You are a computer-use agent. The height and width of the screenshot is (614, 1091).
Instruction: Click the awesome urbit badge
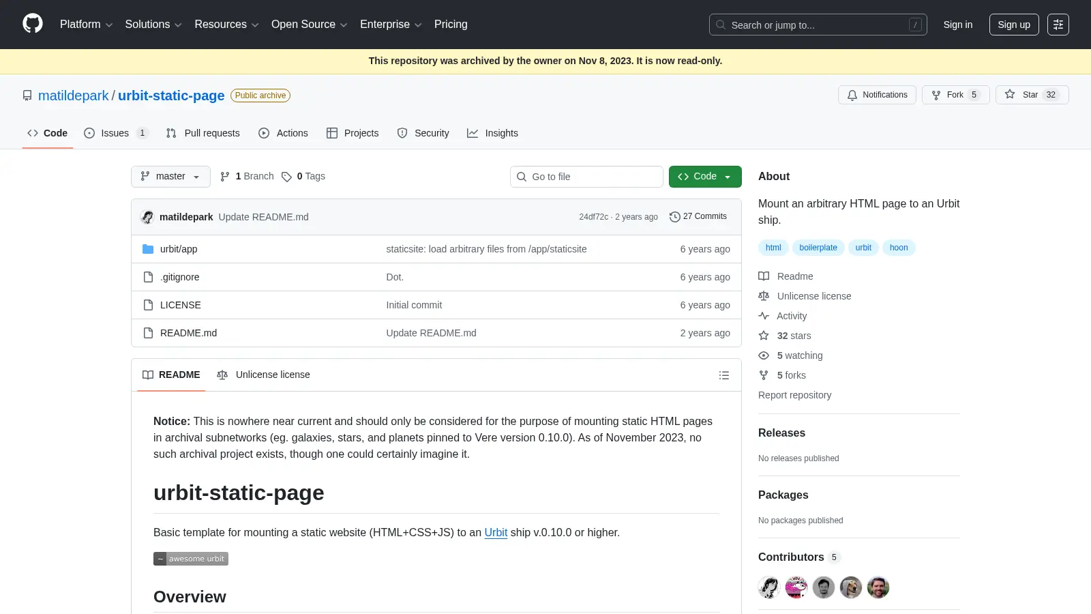tap(191, 559)
